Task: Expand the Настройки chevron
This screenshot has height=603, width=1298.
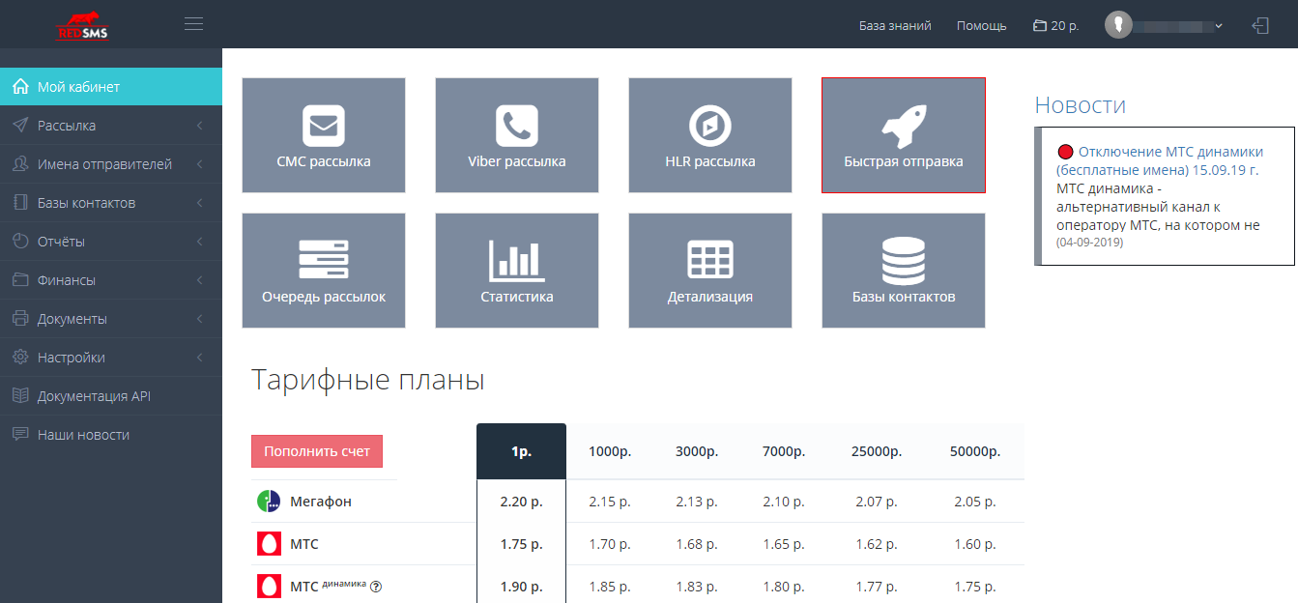Action: [x=199, y=358]
